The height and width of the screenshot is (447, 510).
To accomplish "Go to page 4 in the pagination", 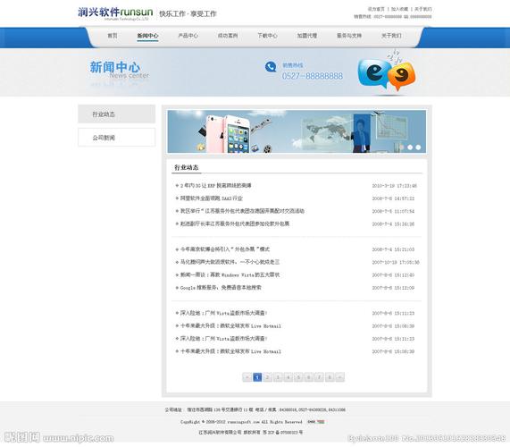I will (288, 377).
